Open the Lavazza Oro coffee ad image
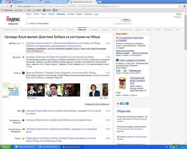This screenshot has width=187, height=149. [122, 83]
